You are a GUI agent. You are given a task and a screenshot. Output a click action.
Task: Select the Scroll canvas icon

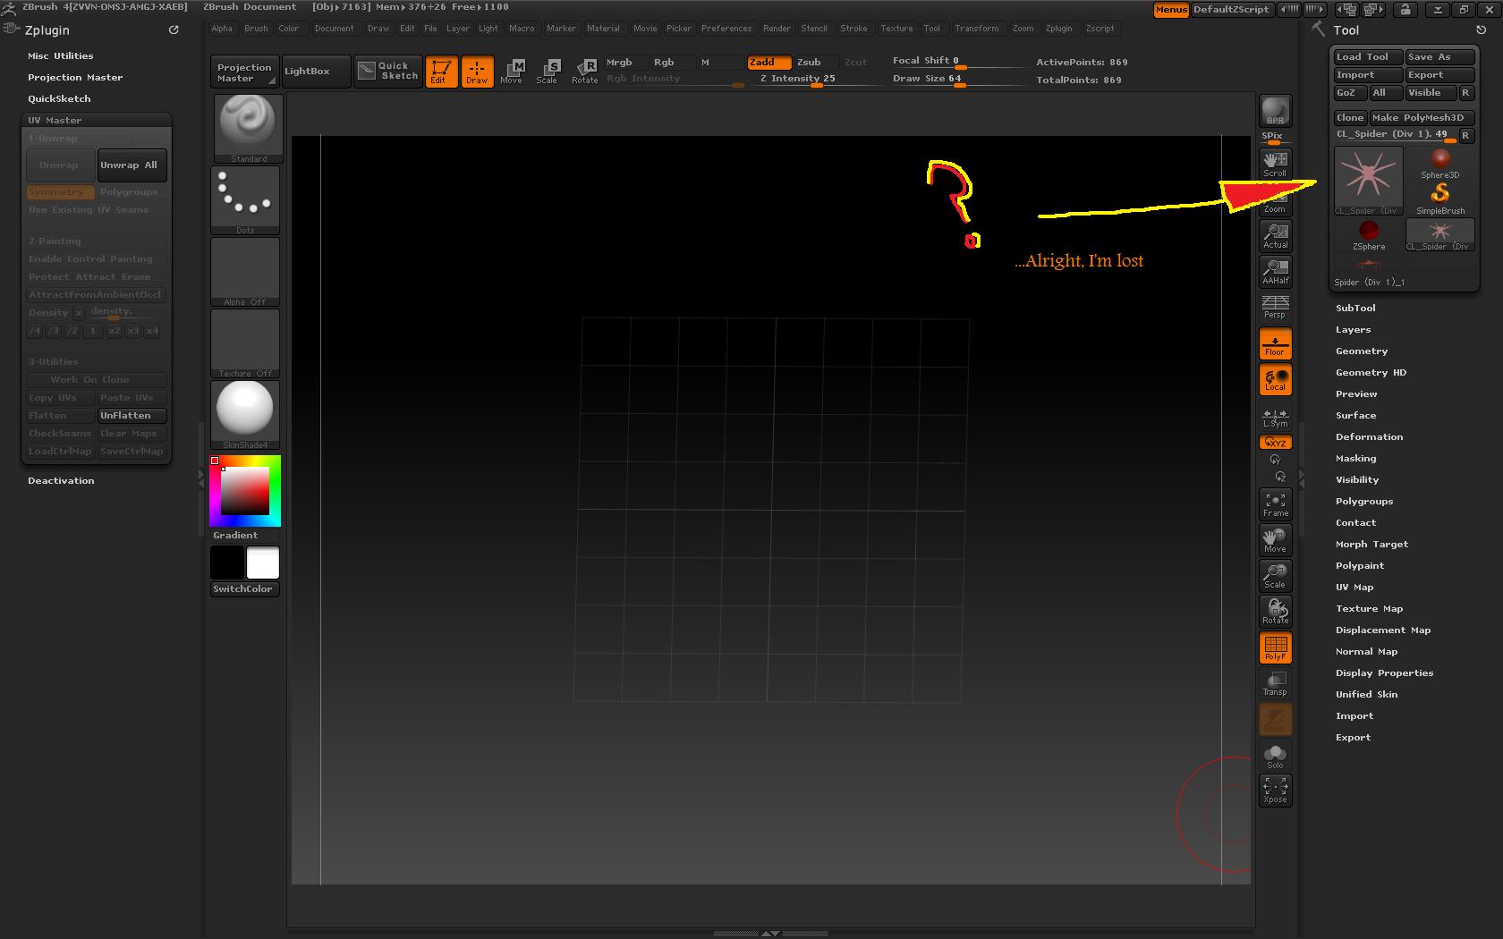pos(1275,164)
